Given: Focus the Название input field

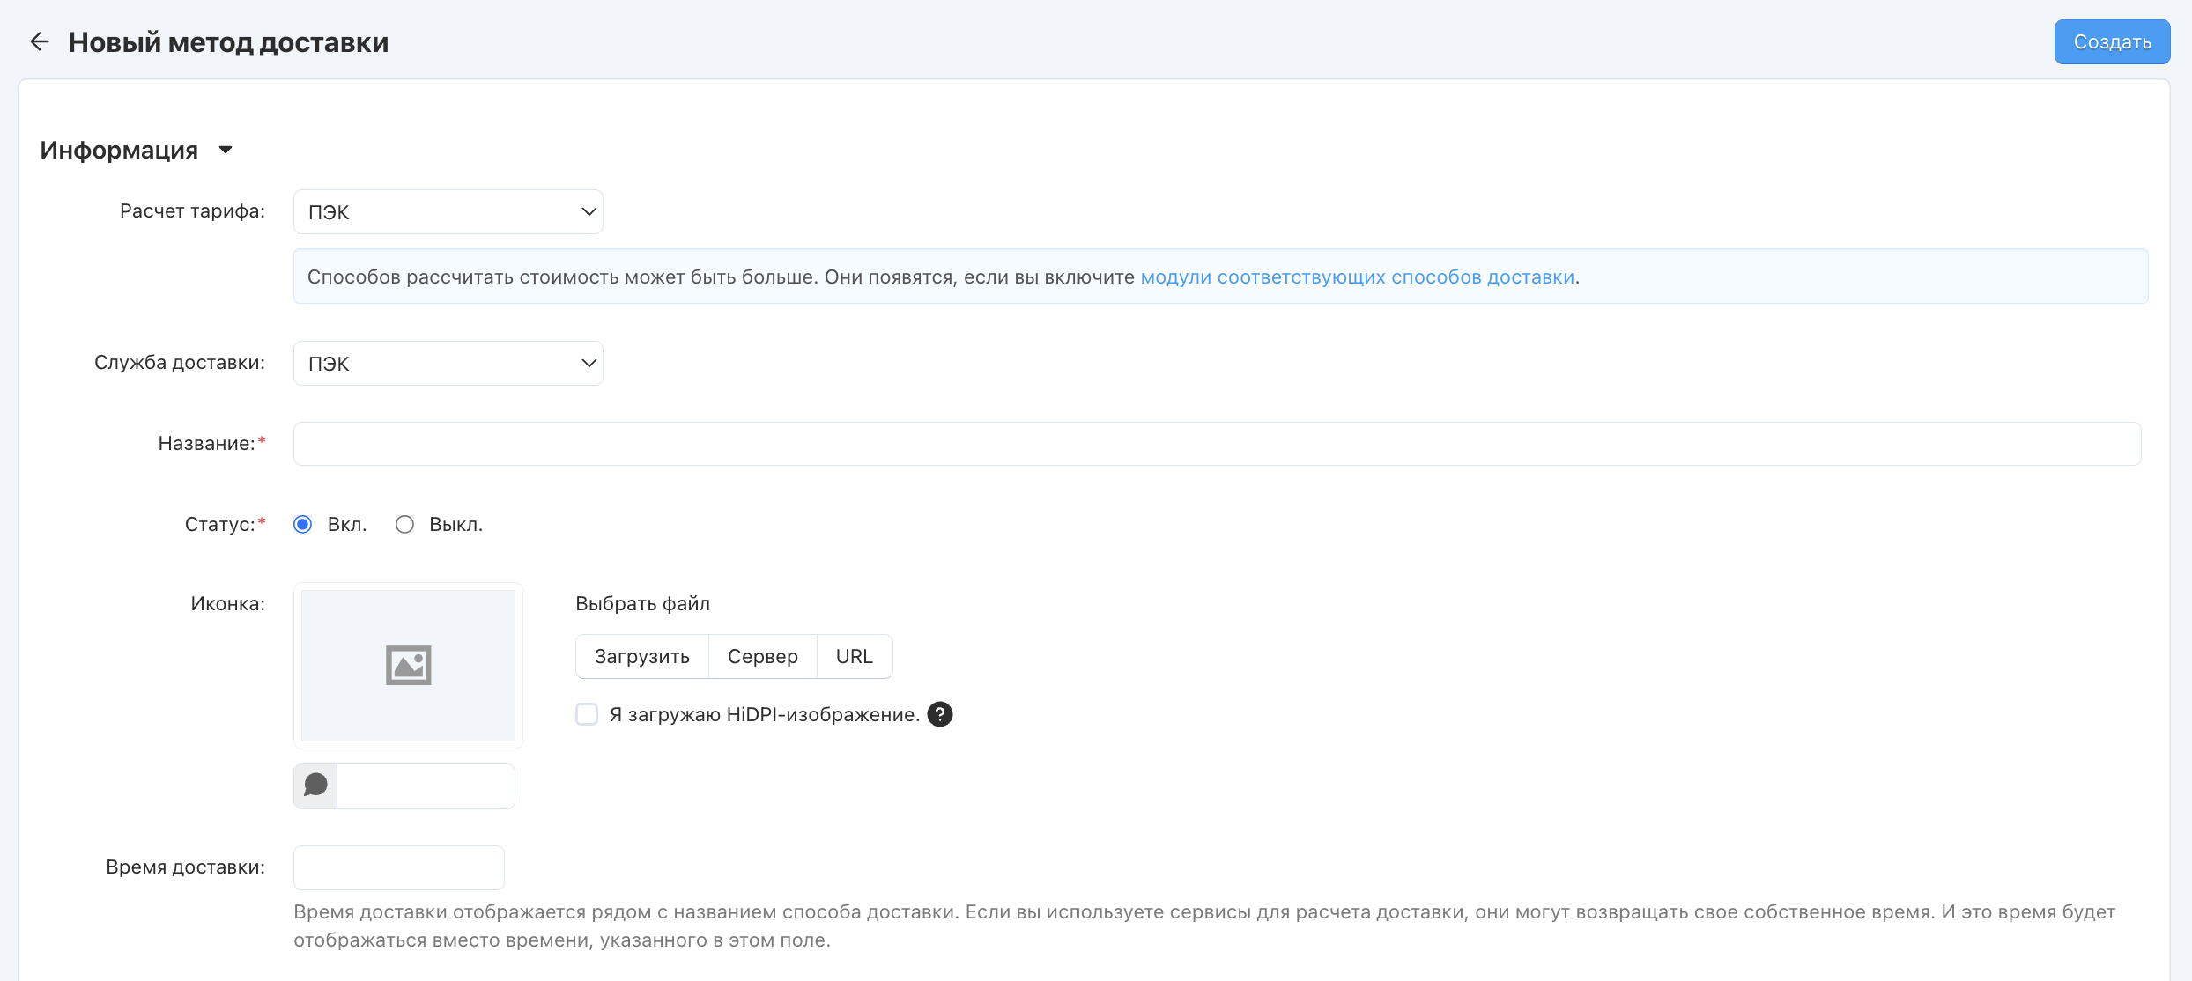Looking at the screenshot, I should pyautogui.click(x=1216, y=444).
